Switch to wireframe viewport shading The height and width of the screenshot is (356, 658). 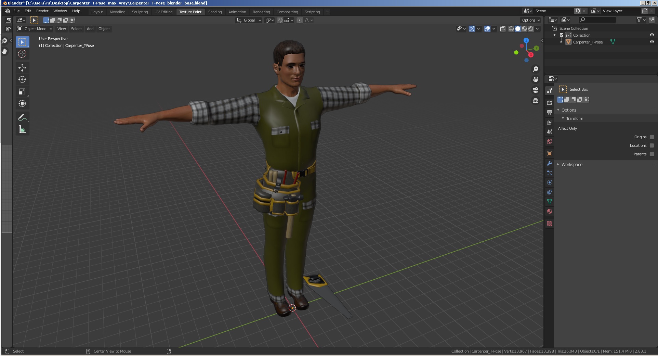click(511, 29)
